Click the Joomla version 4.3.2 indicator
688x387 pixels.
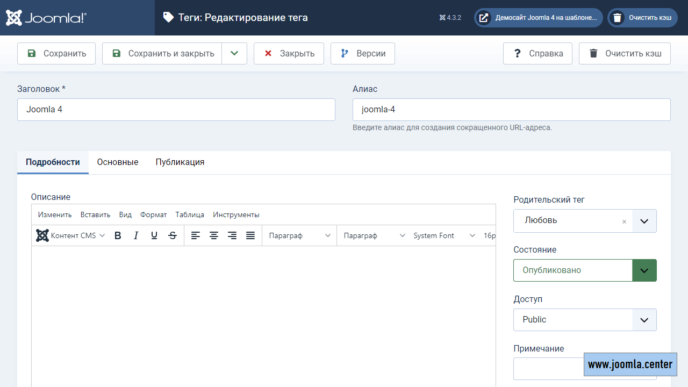(450, 18)
